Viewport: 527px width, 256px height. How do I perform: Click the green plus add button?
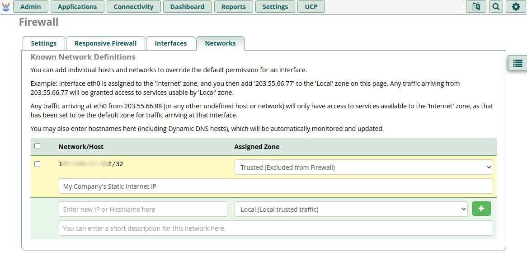click(x=481, y=209)
